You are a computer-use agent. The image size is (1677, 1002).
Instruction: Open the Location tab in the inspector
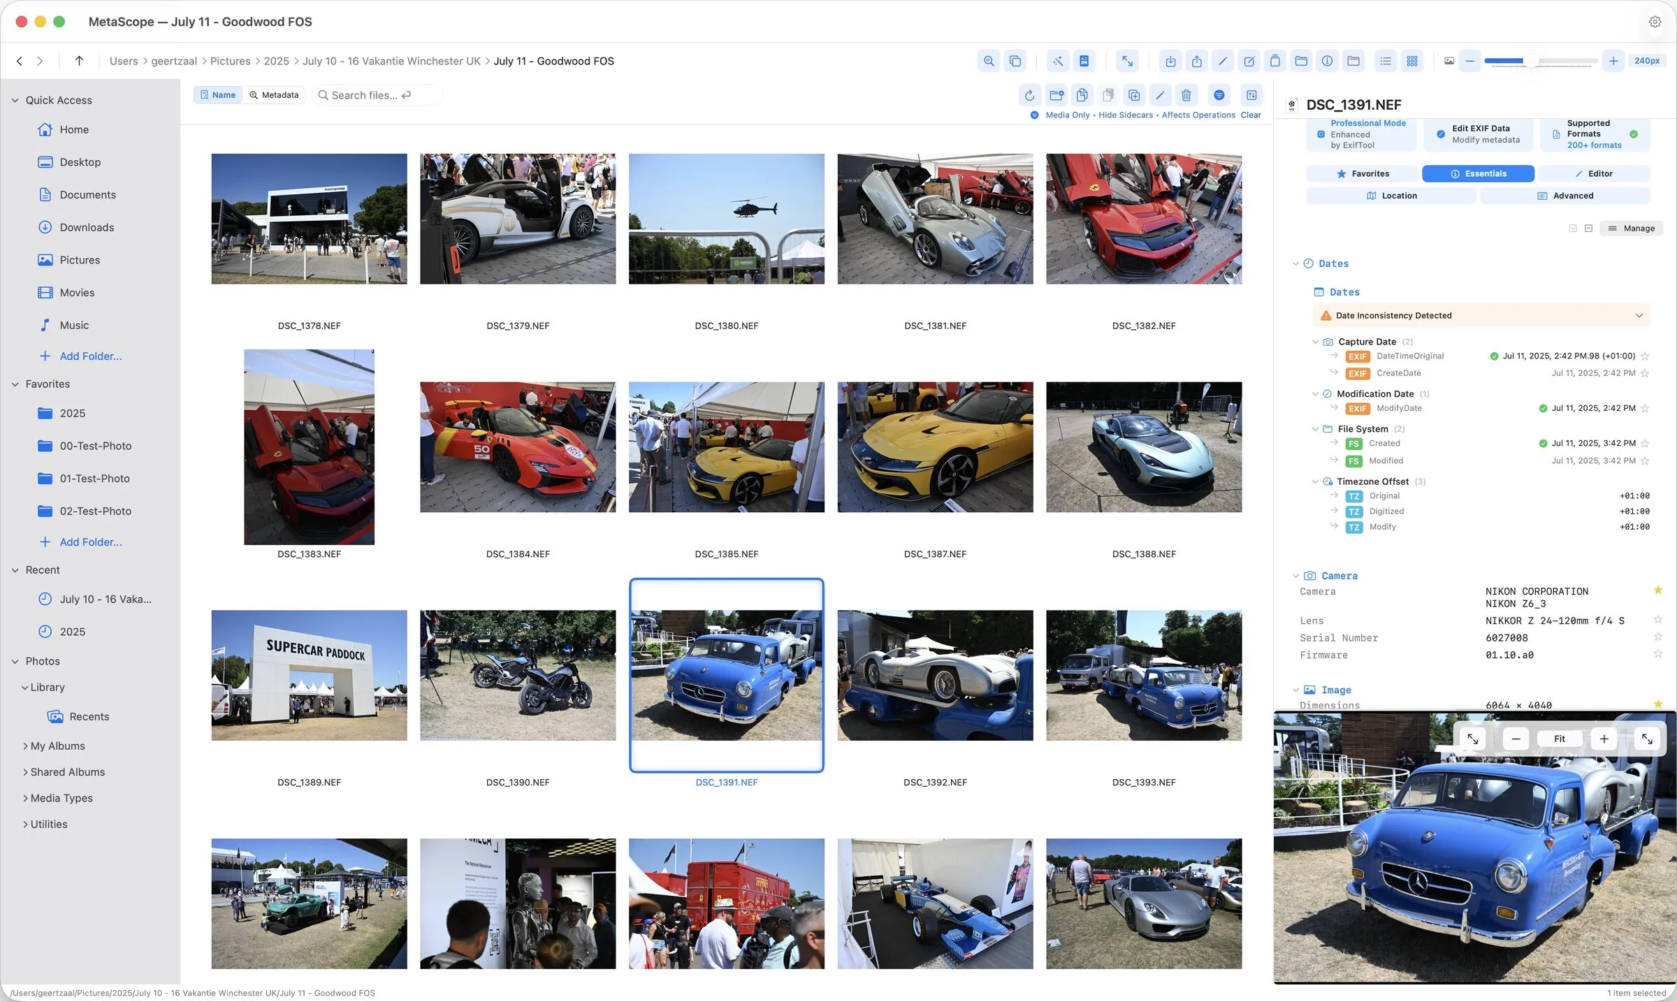[x=1392, y=196]
